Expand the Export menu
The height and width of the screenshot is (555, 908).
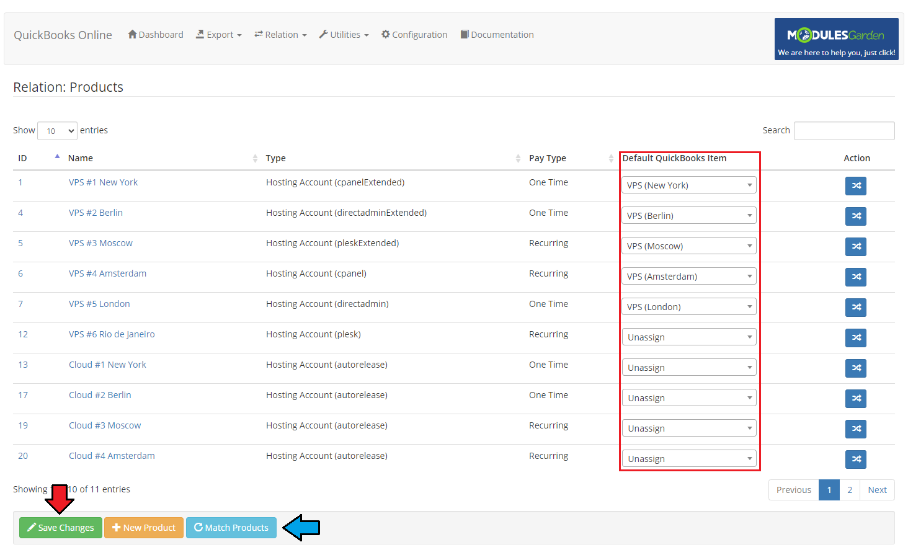[x=219, y=35]
